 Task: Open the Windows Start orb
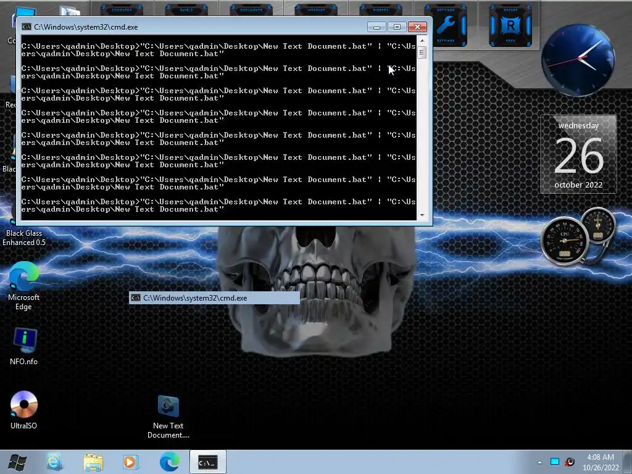tap(17, 462)
